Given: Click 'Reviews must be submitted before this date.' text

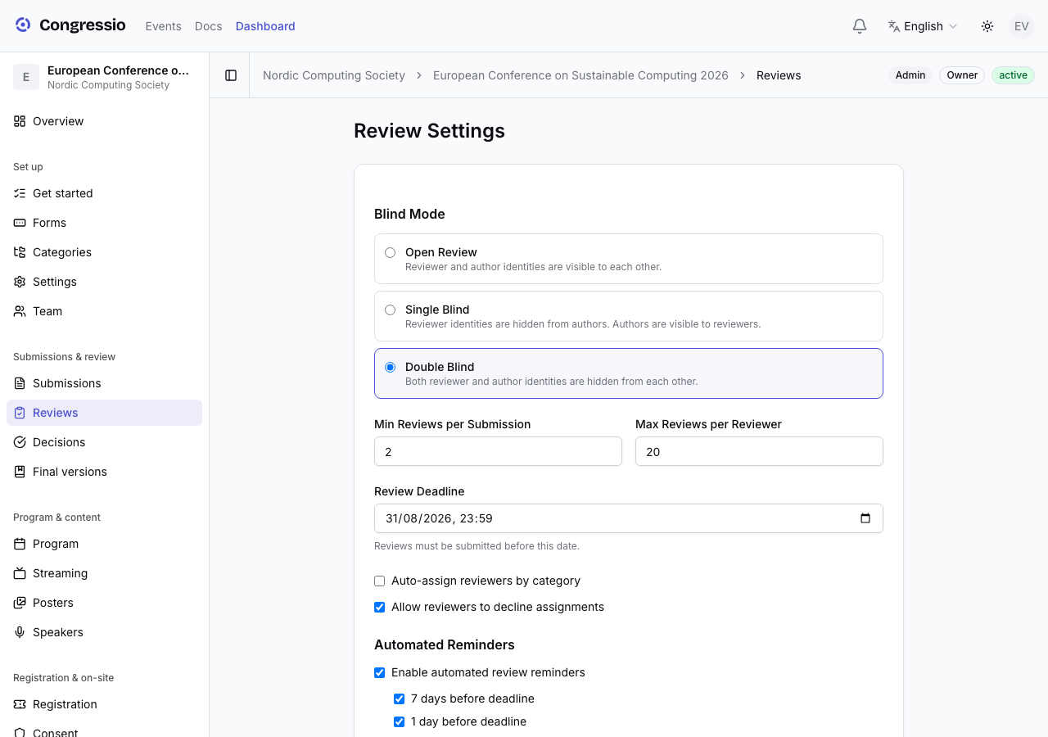Looking at the screenshot, I should coord(477,546).
